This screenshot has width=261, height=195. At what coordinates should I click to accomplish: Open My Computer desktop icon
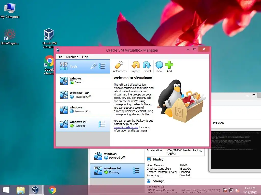tap(10, 10)
